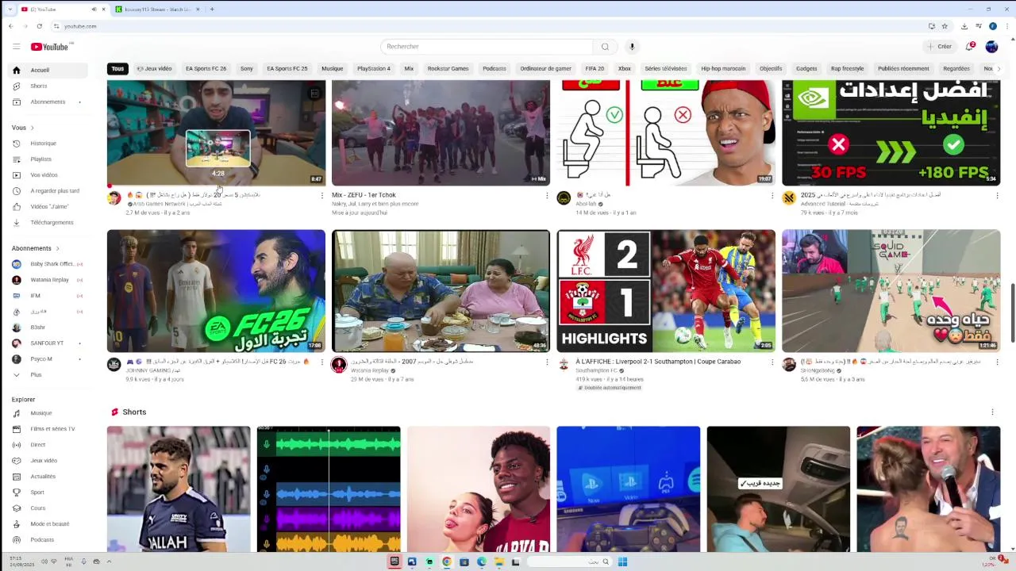
Task: Switch to the kousey113 Stream browser tab
Action: [156, 10]
